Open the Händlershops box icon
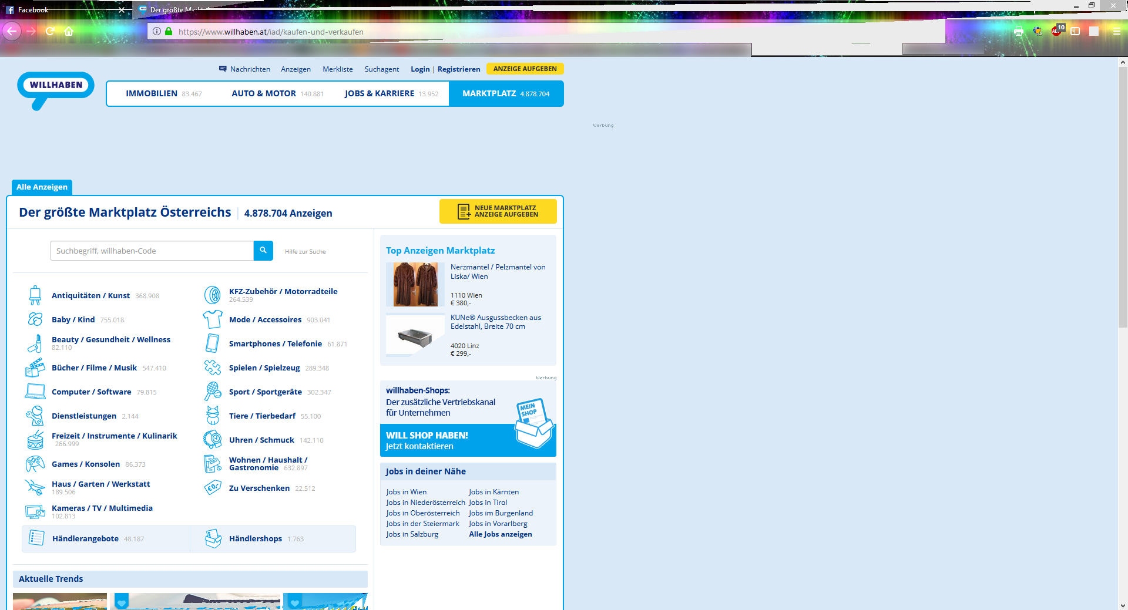This screenshot has width=1128, height=610. pos(213,538)
